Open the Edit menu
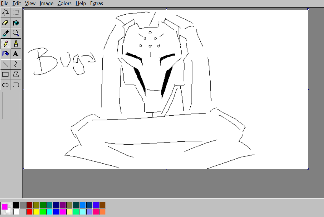The height and width of the screenshot is (217, 324). (x=17, y=3)
